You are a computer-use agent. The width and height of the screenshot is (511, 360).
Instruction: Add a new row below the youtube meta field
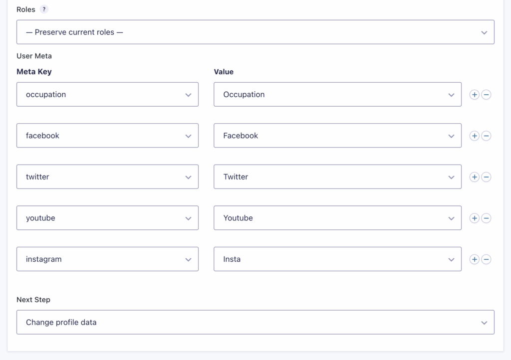point(474,218)
